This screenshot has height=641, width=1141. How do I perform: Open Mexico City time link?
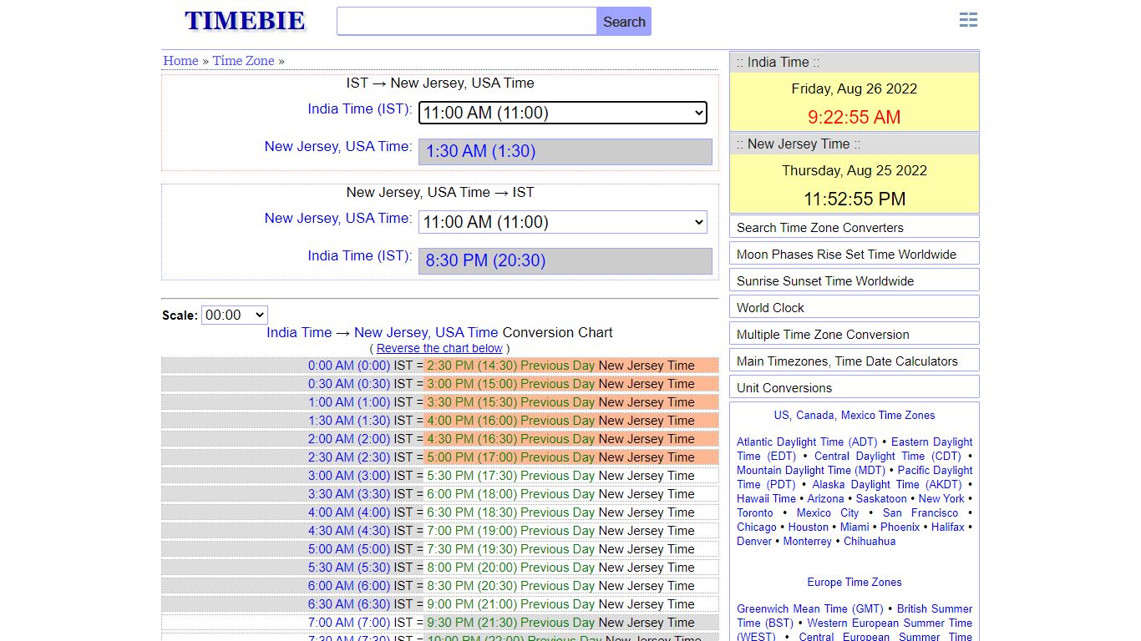[x=828, y=512]
